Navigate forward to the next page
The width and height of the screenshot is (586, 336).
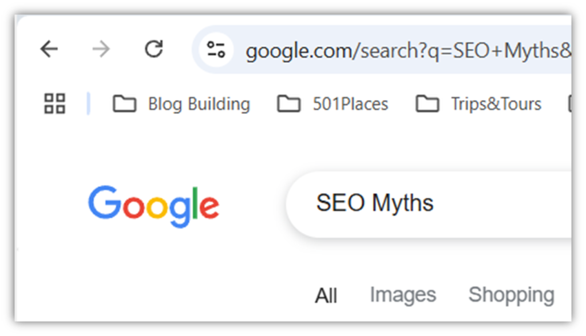[x=101, y=49]
